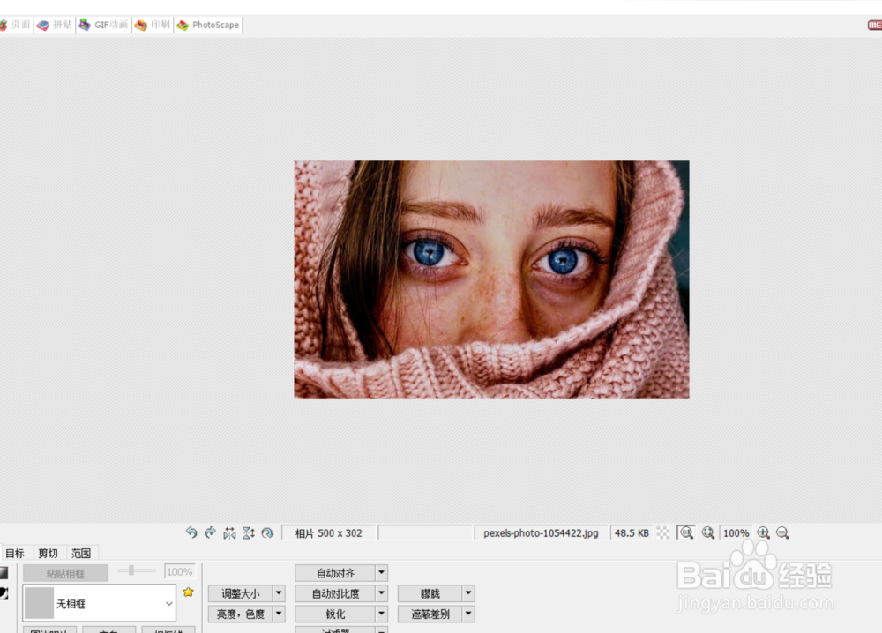Expand the 自动对齐 dropdown arrow
The image size is (882, 633).
[381, 573]
